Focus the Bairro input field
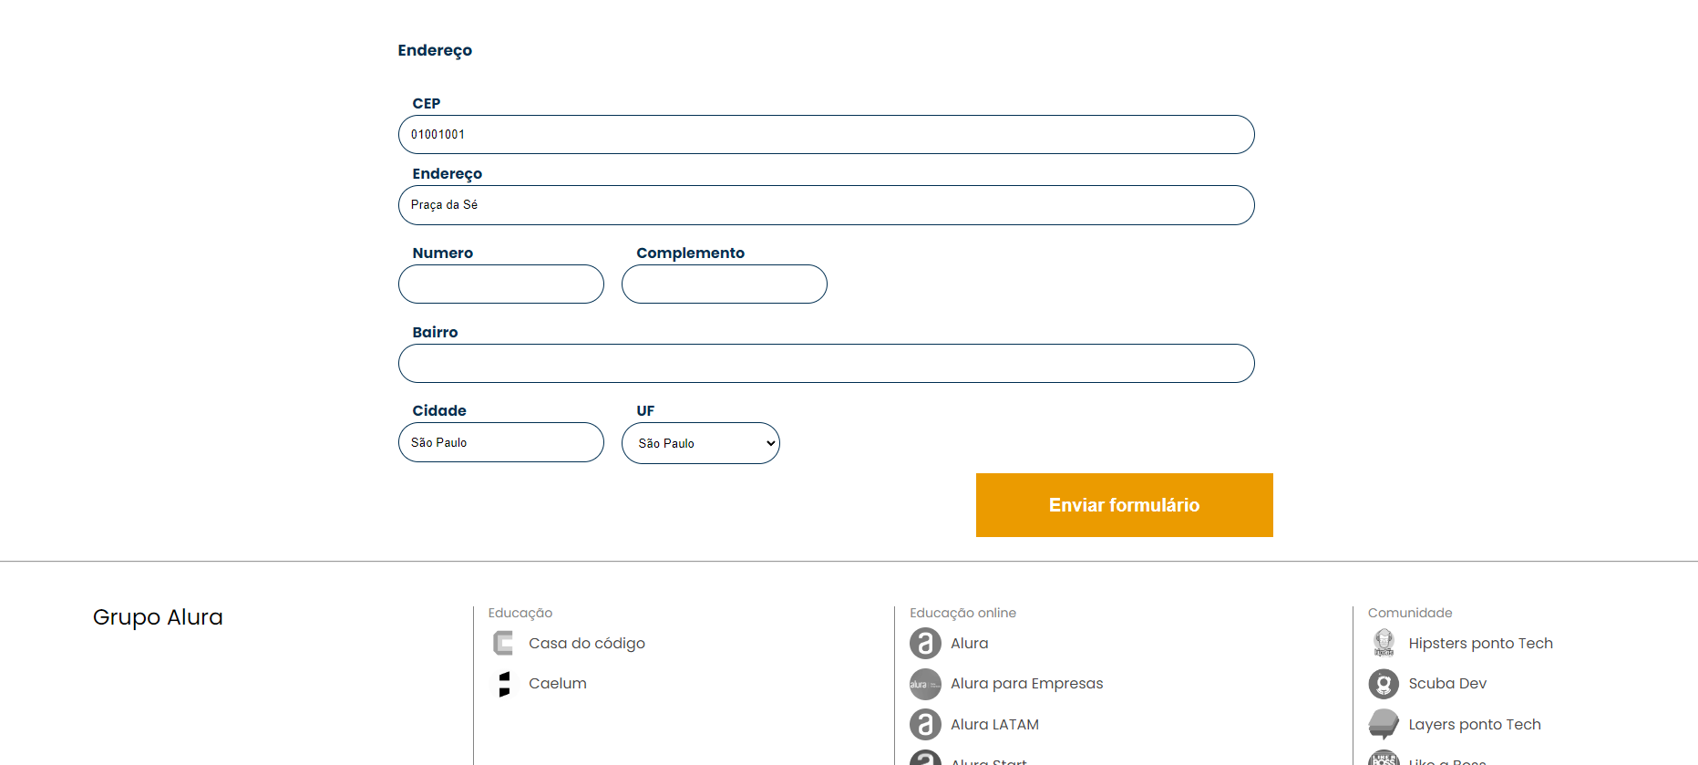Image resolution: width=1698 pixels, height=765 pixels. click(x=827, y=364)
